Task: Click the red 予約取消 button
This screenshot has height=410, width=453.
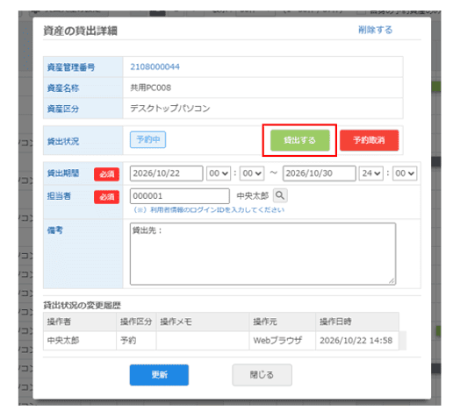Action: click(x=369, y=140)
